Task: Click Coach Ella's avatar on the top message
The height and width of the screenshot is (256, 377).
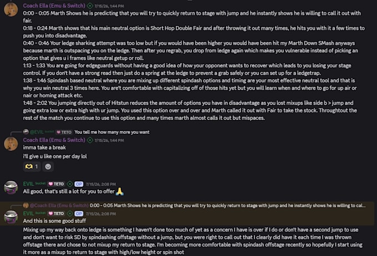Action: pyautogui.click(x=11, y=9)
